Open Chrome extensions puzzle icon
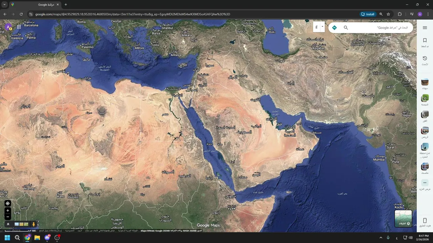Screen dimensions: 433x243 coord(400,14)
